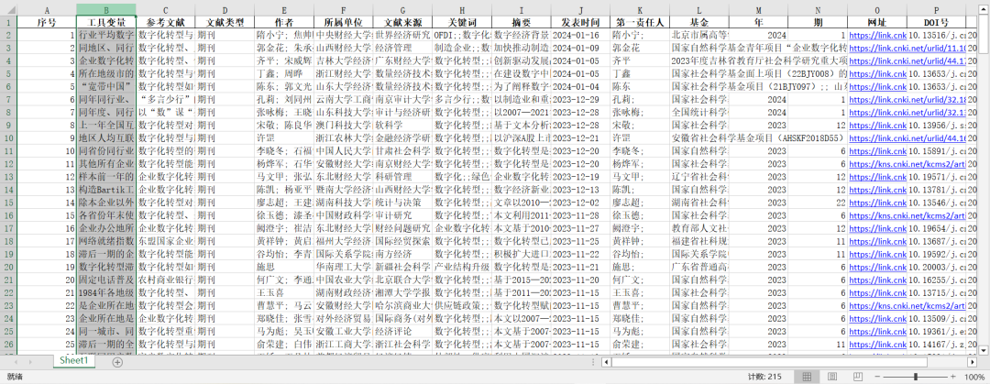990x384 pixels.
Task: Click the zoom slider handle
Action: (x=918, y=377)
